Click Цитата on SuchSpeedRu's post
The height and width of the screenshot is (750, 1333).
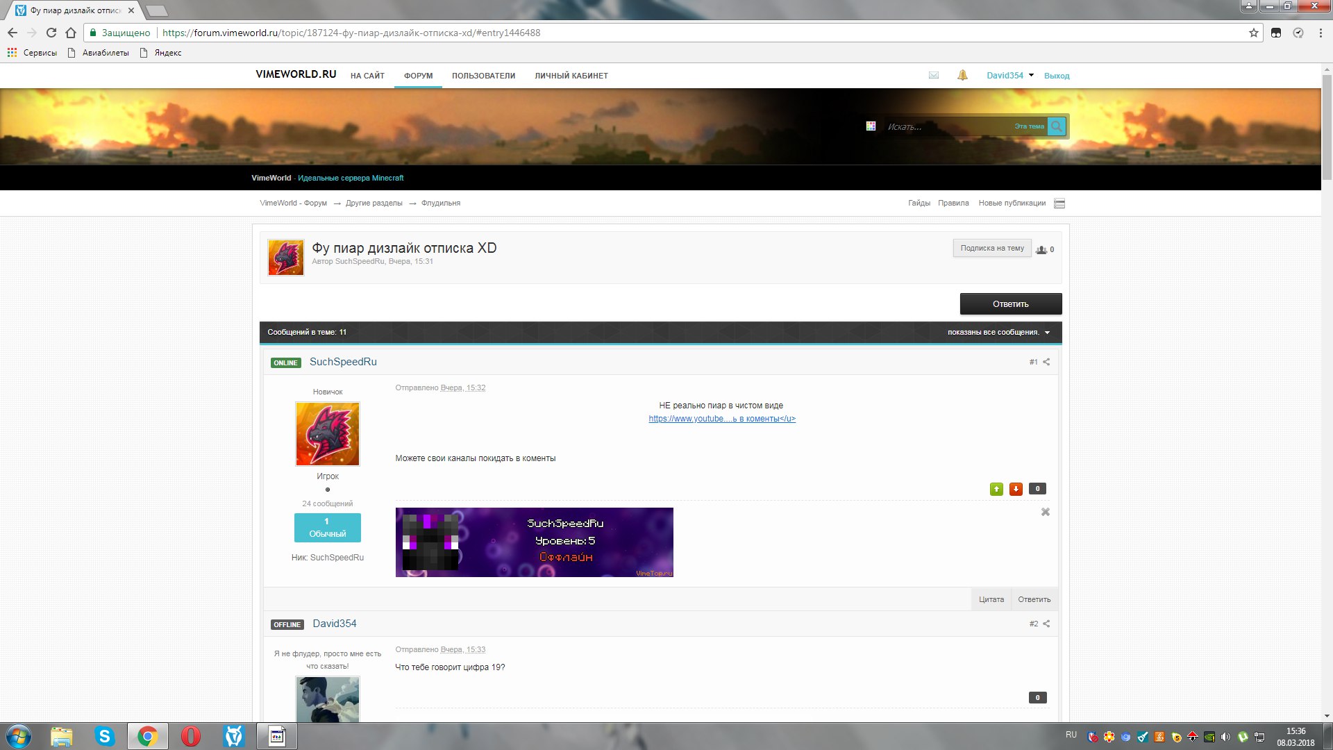(991, 599)
